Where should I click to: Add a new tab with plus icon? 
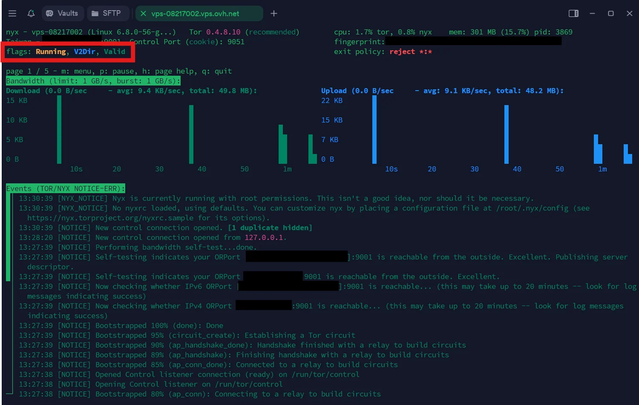coord(274,14)
